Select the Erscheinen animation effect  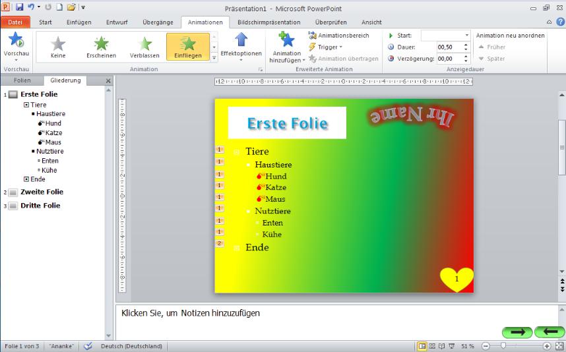tap(101, 44)
